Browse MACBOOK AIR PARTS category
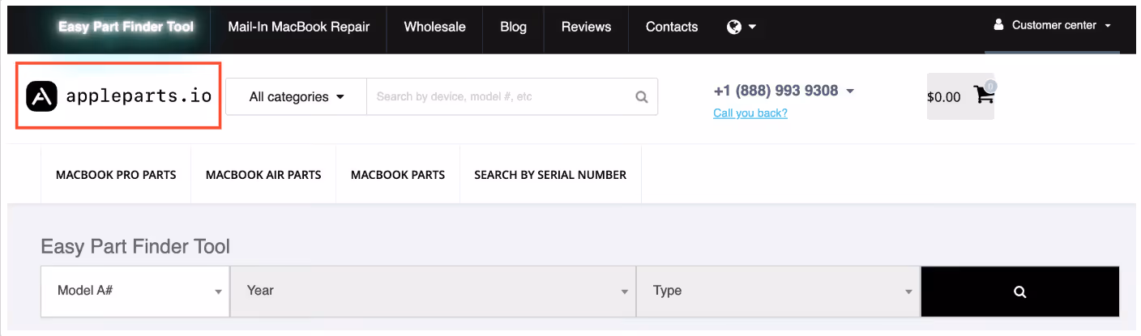The width and height of the screenshot is (1141, 336). [263, 175]
